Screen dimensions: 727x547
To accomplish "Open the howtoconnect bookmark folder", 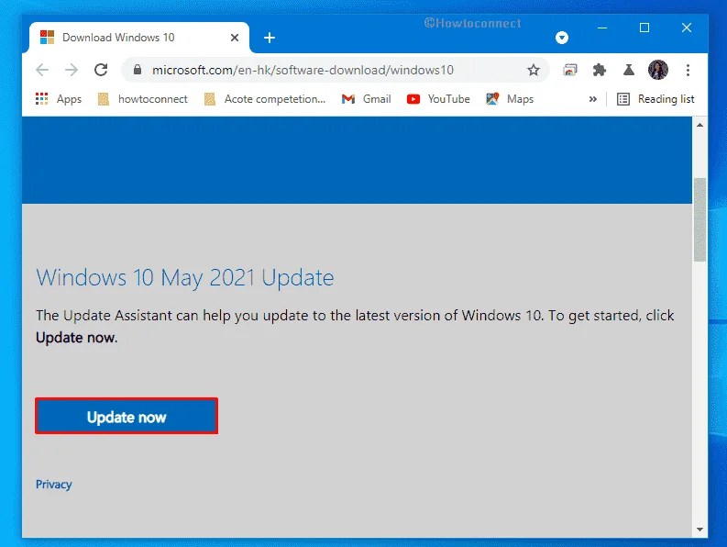I will [143, 99].
